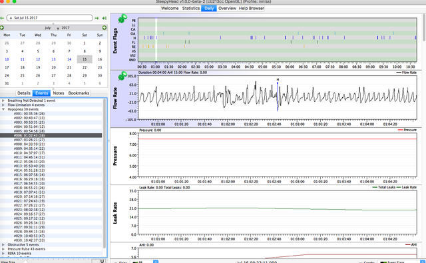Open the July month dropdown

coord(51,28)
